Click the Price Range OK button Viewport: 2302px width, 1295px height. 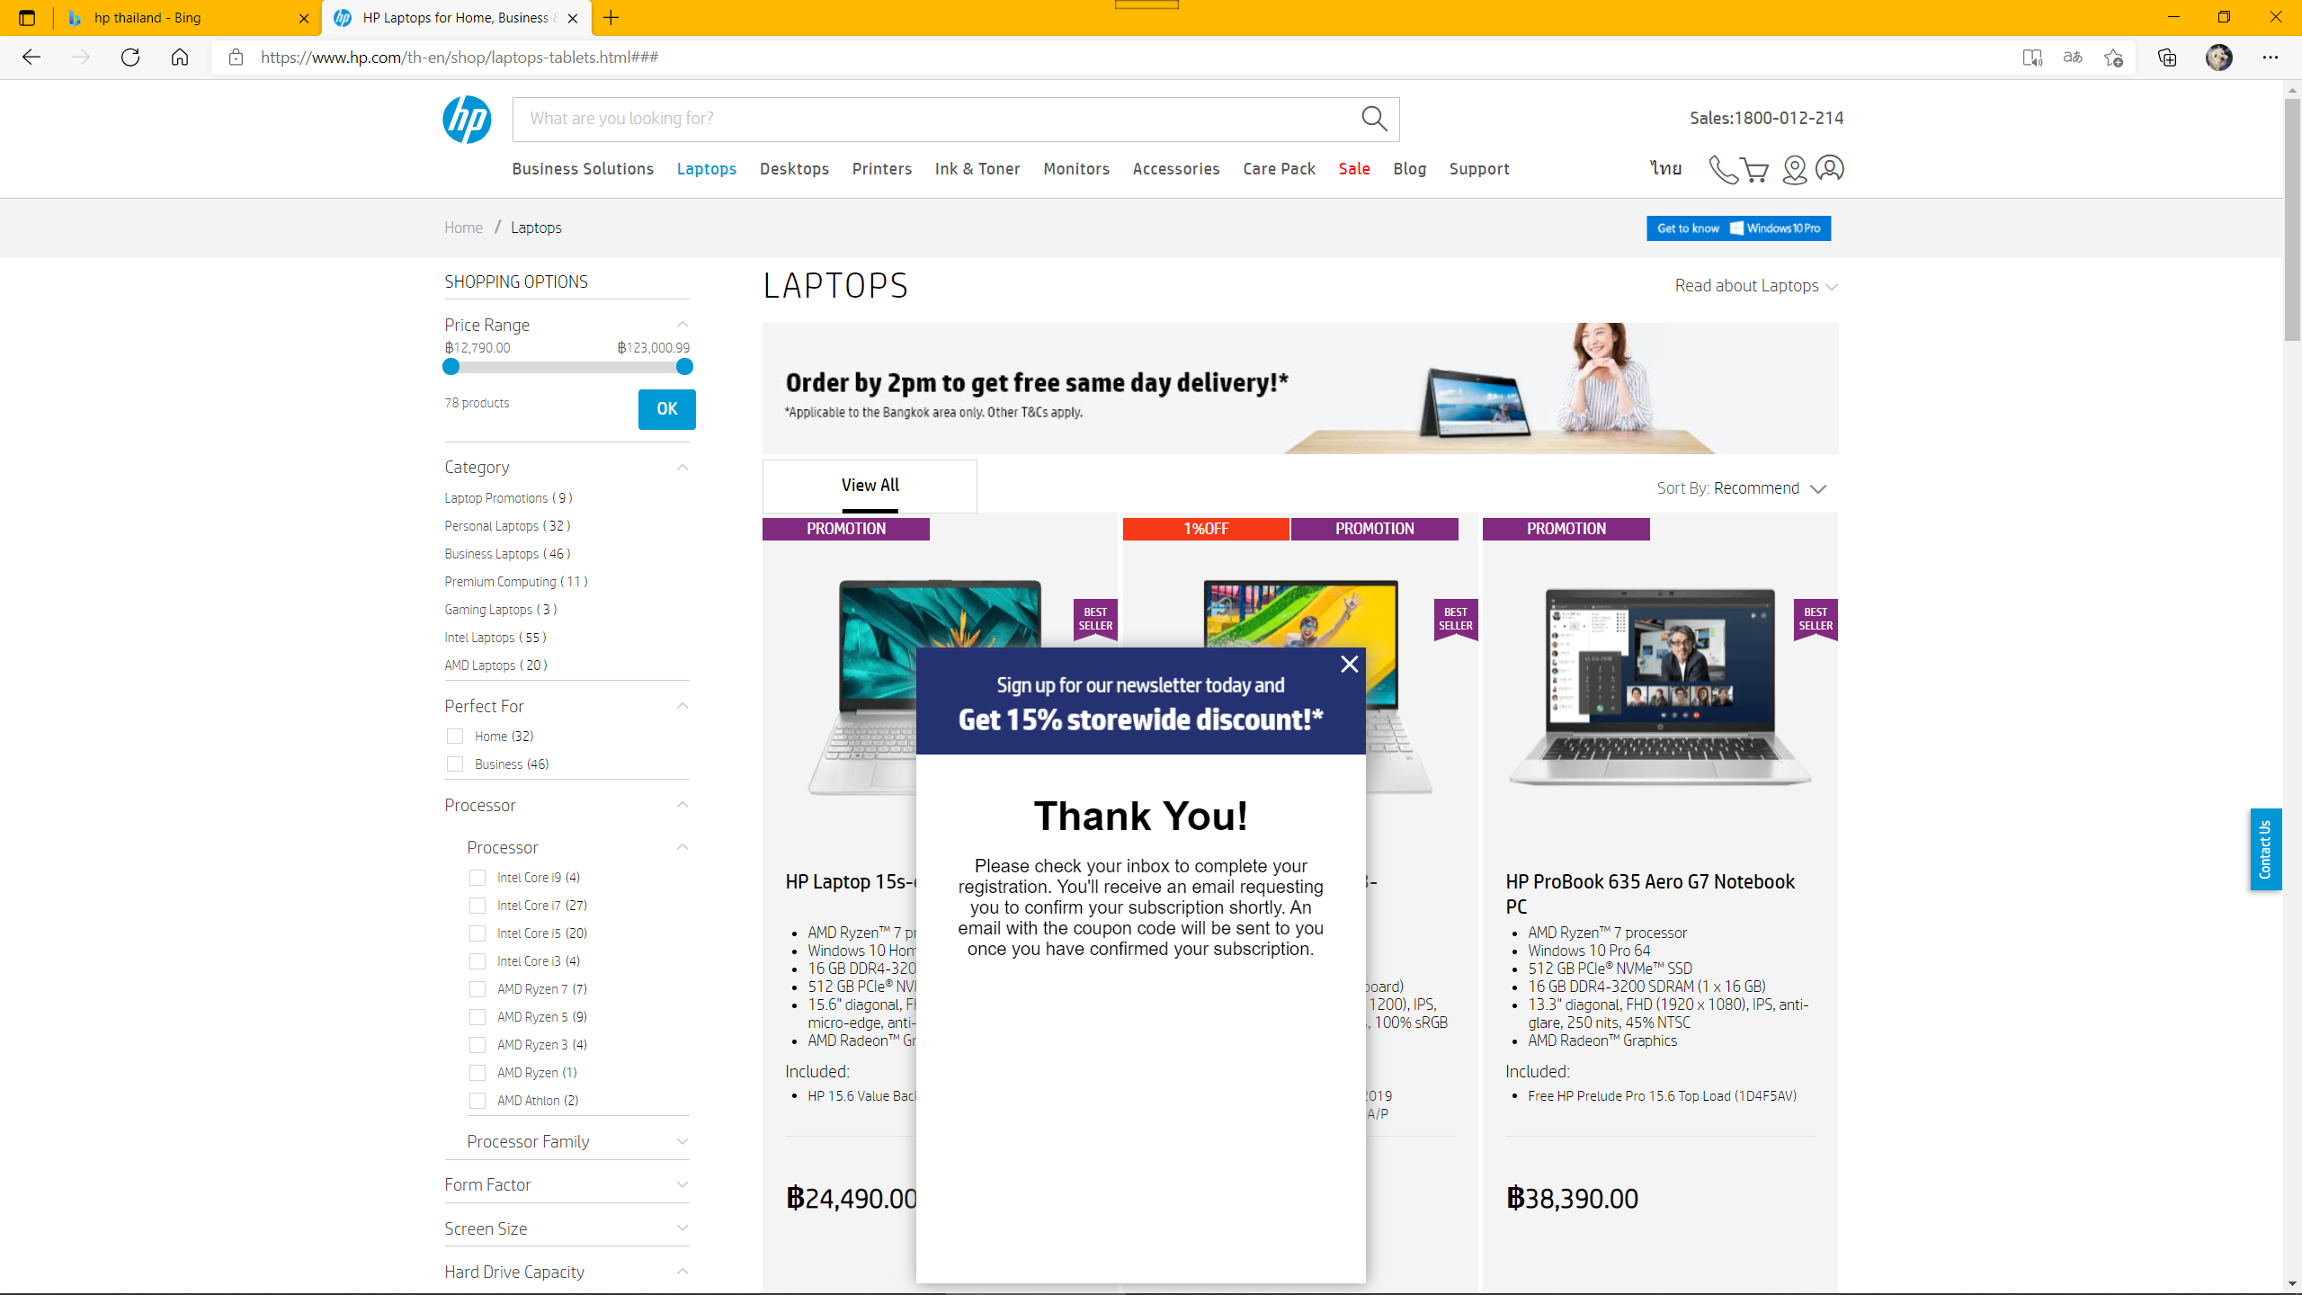coord(666,409)
